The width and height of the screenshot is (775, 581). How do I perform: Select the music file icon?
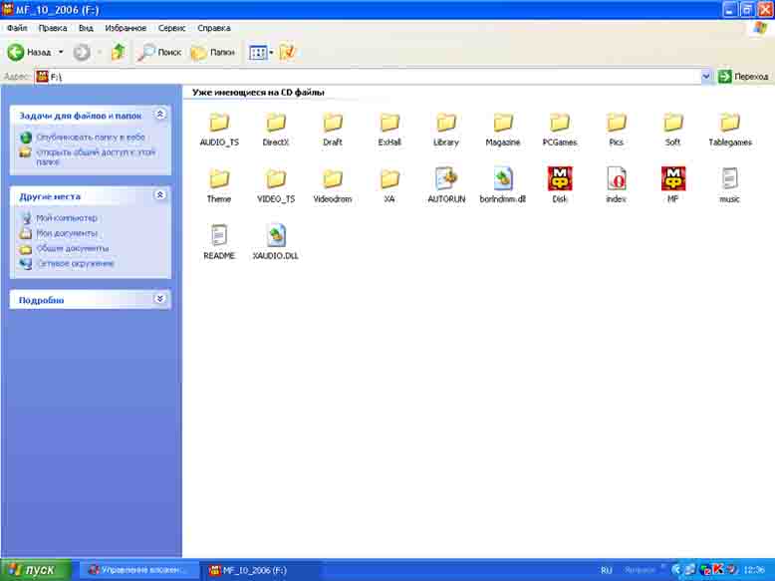729,179
